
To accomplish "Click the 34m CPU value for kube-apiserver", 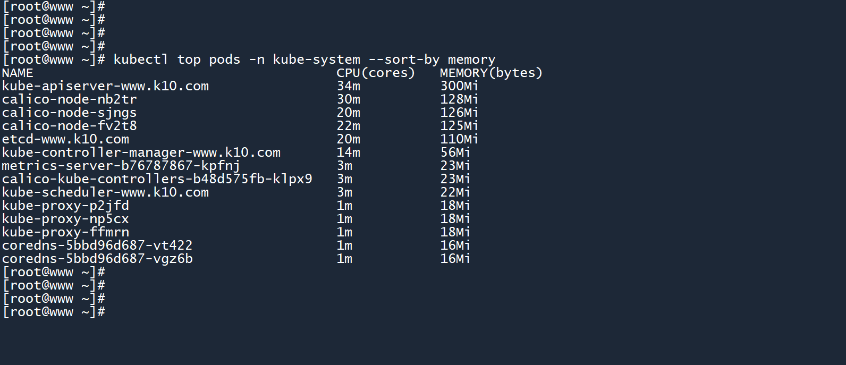I will (349, 86).
